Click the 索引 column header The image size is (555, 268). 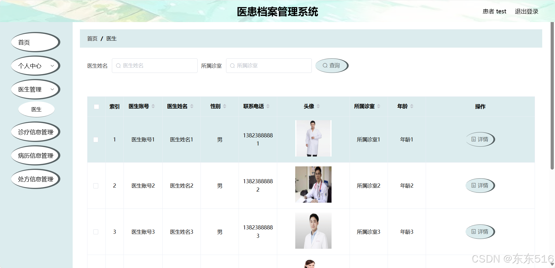pyautogui.click(x=114, y=107)
